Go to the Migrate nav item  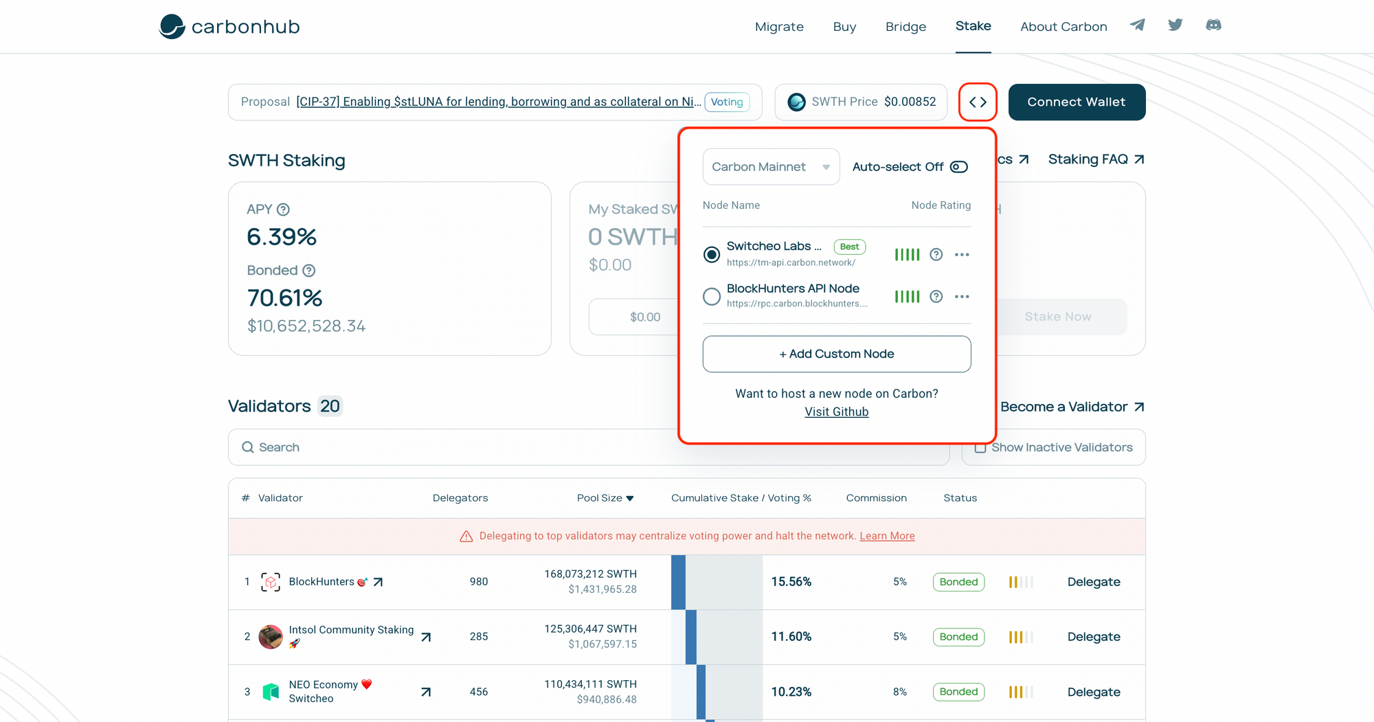(779, 27)
